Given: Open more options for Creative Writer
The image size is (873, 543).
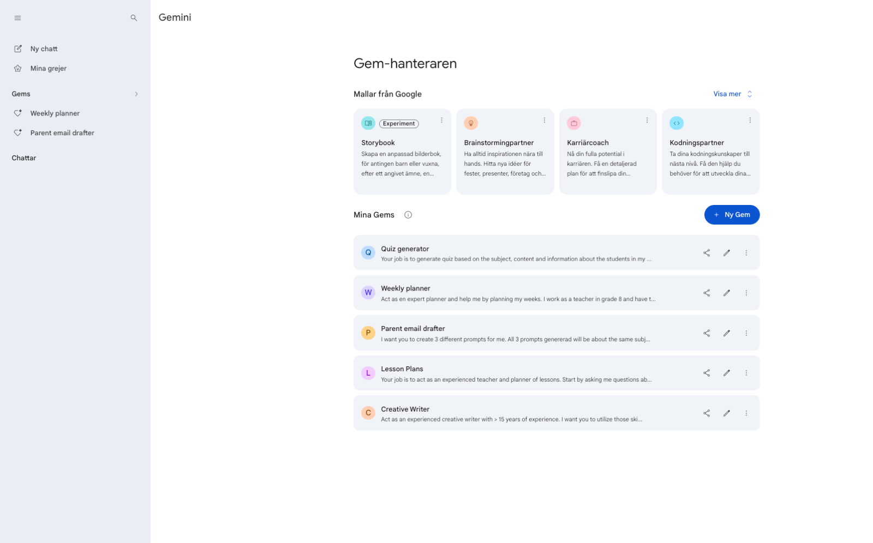Looking at the screenshot, I should pyautogui.click(x=746, y=413).
